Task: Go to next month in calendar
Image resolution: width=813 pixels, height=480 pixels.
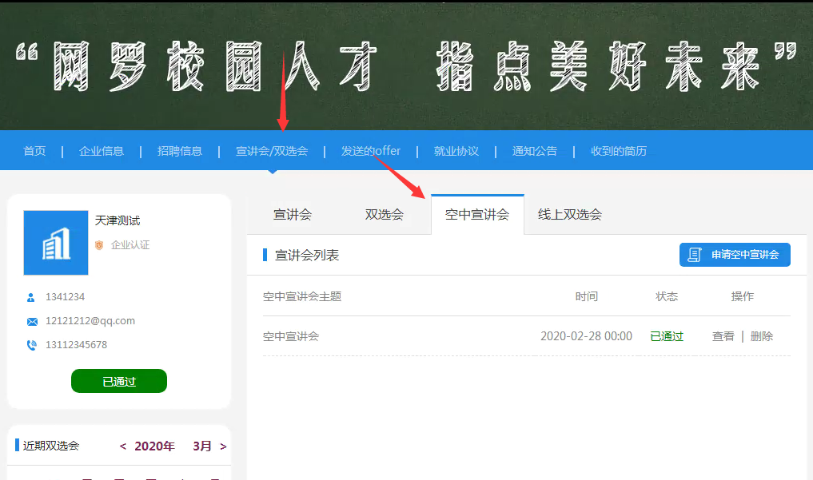Action: coord(223,446)
